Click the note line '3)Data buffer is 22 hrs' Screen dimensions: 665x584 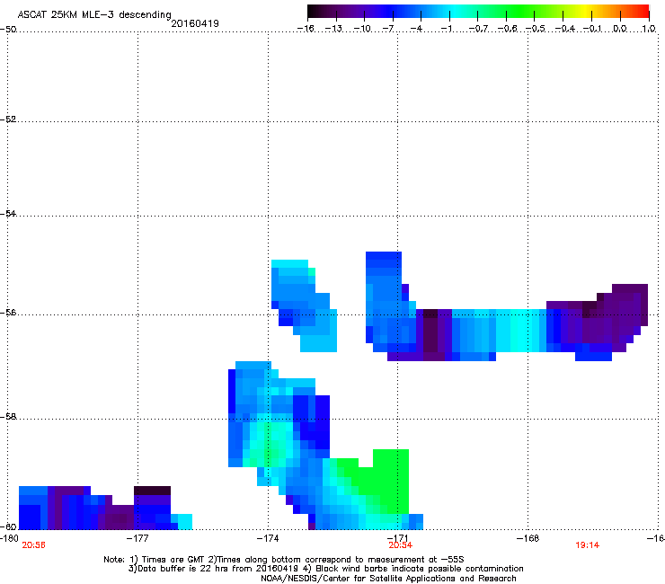coord(325,569)
